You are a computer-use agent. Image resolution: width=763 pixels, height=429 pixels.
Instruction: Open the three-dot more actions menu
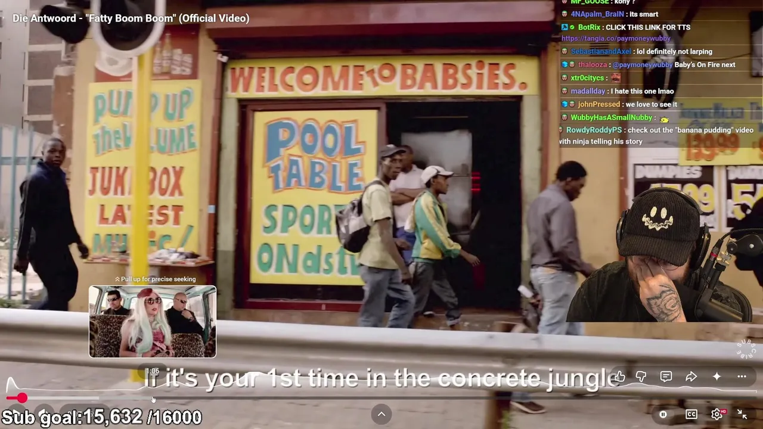(x=742, y=377)
